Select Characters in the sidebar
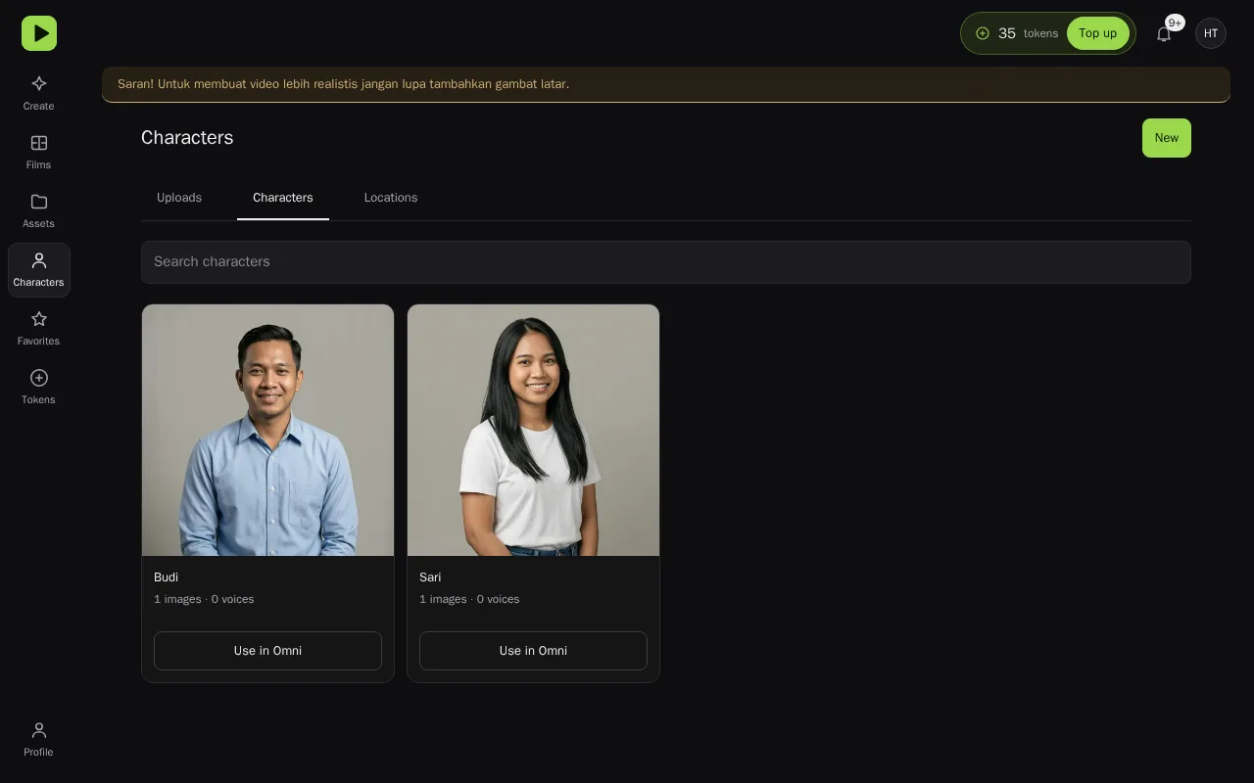Screen dimensions: 1254x783 39,270
